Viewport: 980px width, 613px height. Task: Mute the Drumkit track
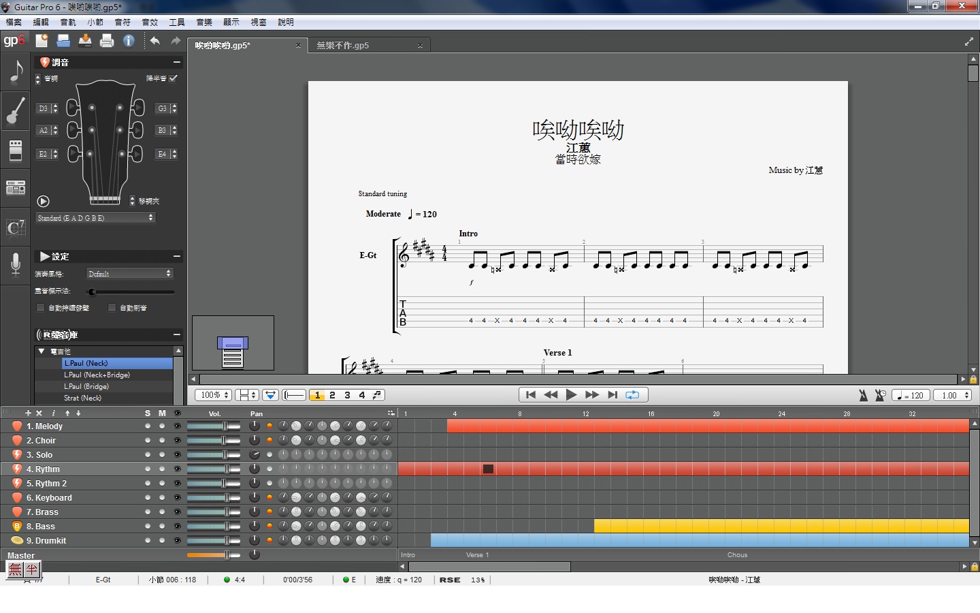tap(162, 541)
